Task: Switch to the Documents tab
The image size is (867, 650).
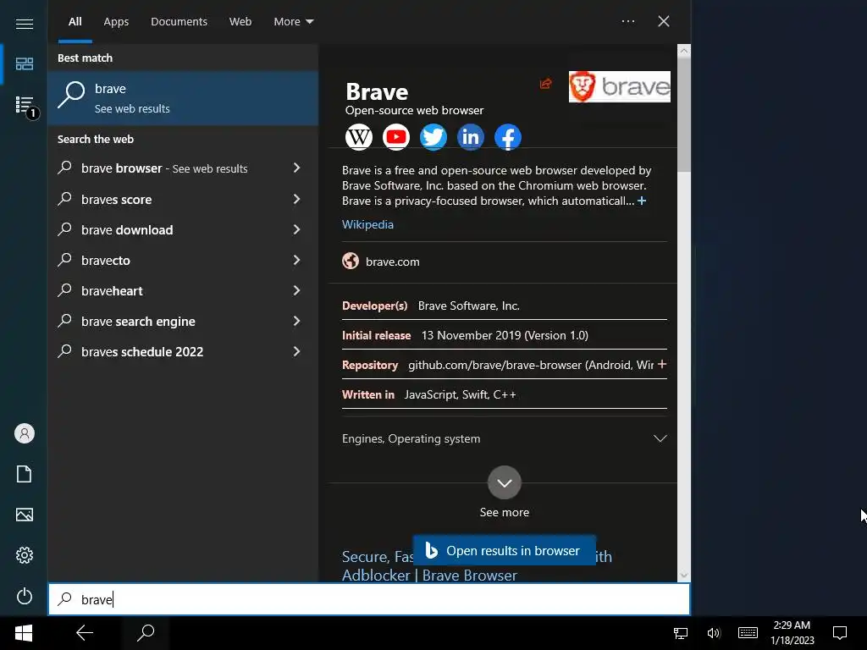Action: pos(179,21)
